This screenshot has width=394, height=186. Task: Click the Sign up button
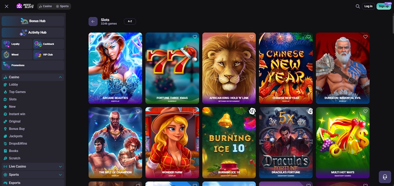point(384,6)
